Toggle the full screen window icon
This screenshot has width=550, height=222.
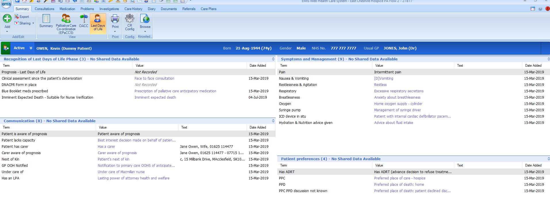pos(533,9)
